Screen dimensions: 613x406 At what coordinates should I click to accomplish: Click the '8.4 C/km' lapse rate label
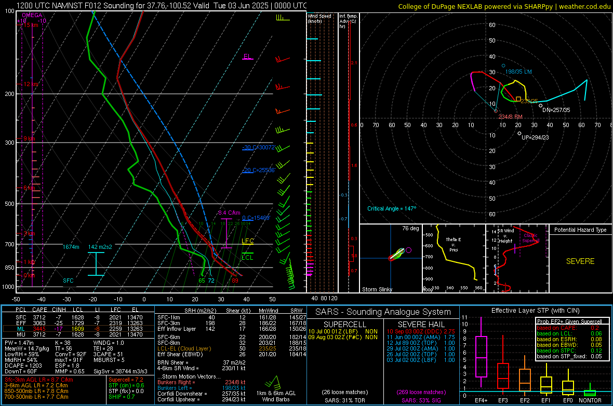229,213
